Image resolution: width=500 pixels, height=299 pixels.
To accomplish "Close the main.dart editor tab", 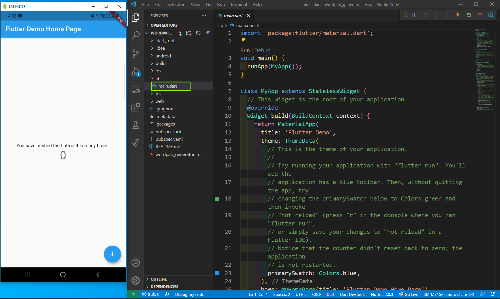I will [248, 16].
